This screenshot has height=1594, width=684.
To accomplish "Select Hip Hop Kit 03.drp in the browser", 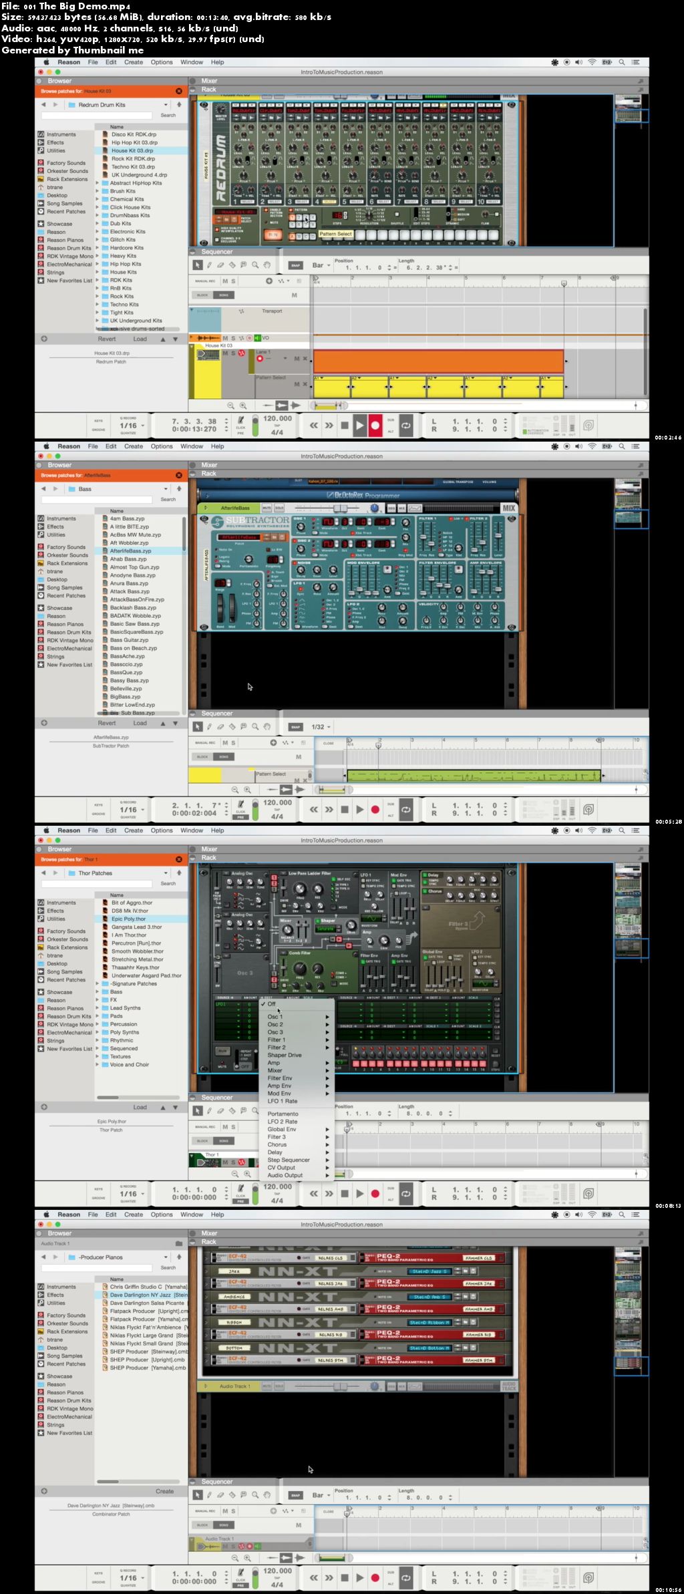I will coord(134,142).
